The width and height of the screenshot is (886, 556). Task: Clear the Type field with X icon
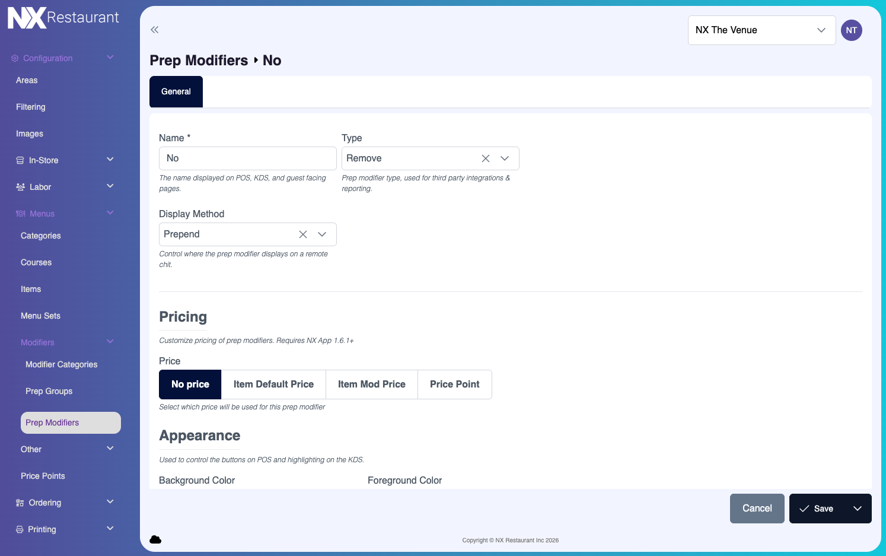pyautogui.click(x=485, y=158)
